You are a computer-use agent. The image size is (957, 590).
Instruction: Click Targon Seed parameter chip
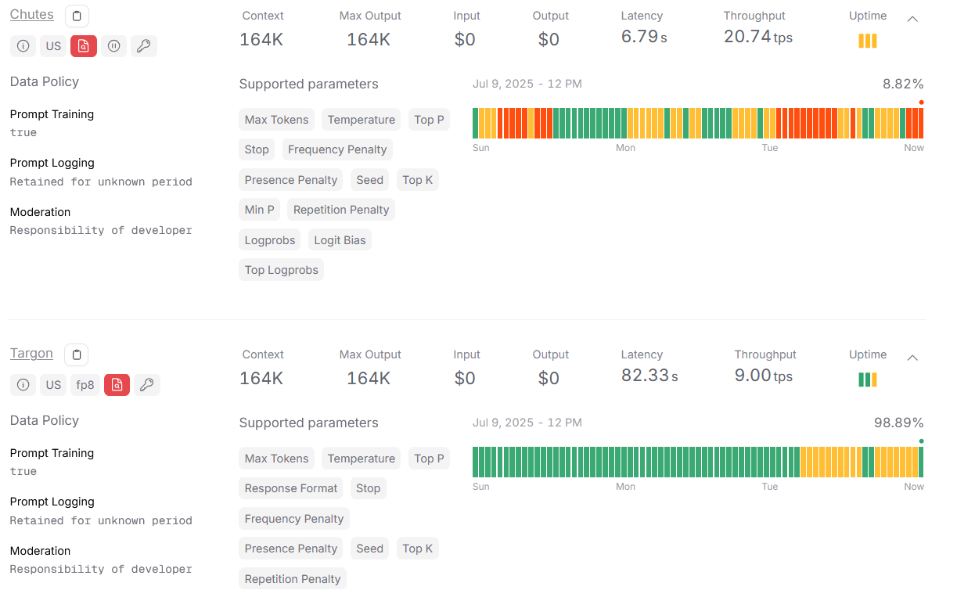coord(370,549)
